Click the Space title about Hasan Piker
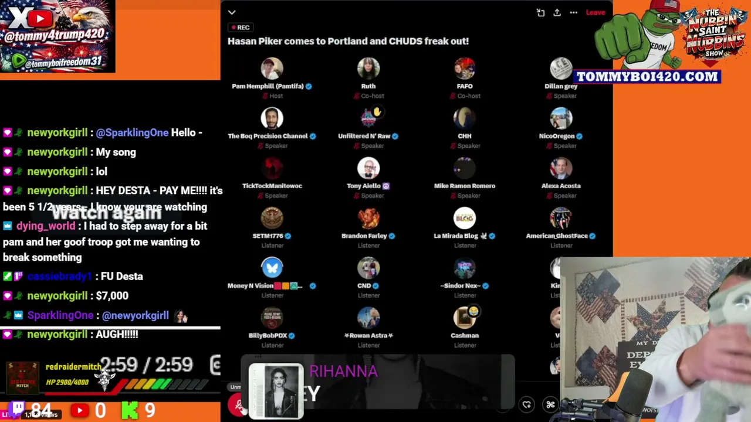751x422 pixels. [348, 41]
